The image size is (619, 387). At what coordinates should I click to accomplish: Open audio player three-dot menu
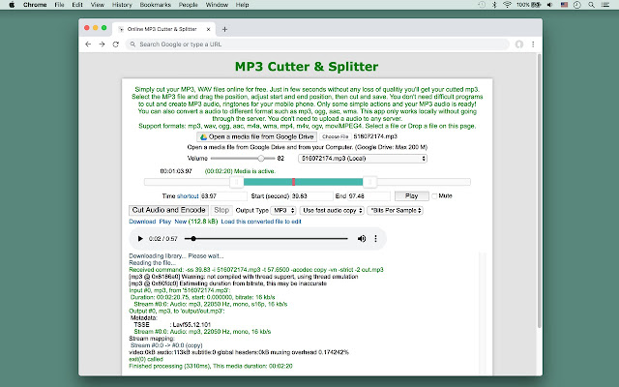(375, 239)
